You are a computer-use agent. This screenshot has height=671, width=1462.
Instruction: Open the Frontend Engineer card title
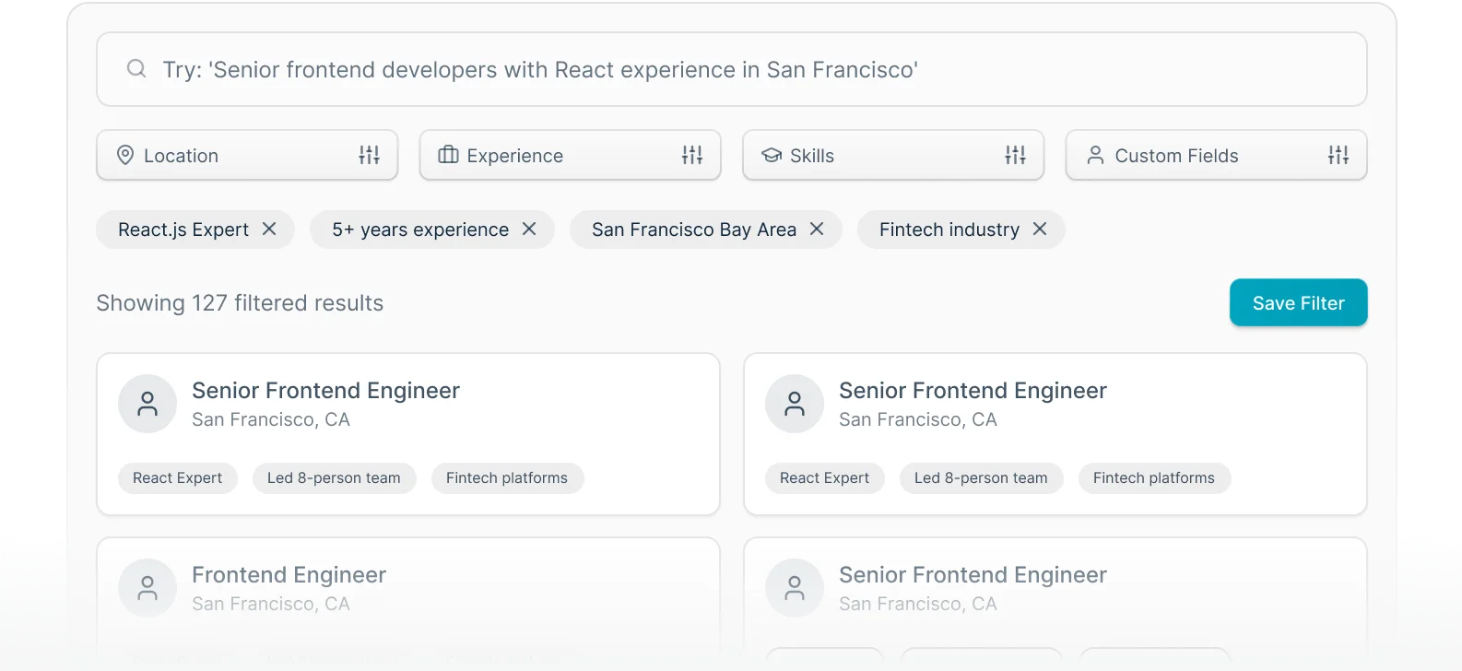point(289,575)
